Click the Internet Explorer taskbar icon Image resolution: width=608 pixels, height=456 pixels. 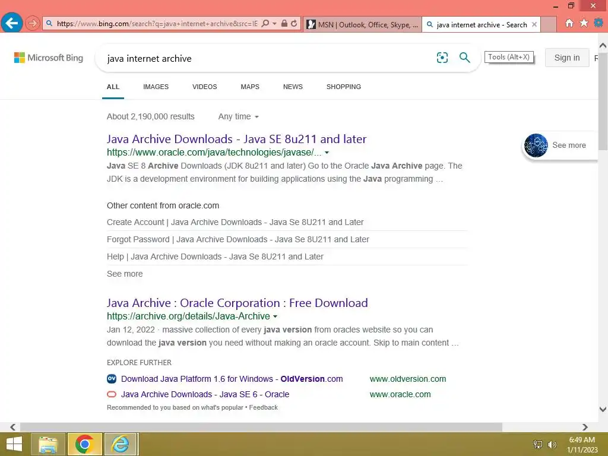point(120,444)
